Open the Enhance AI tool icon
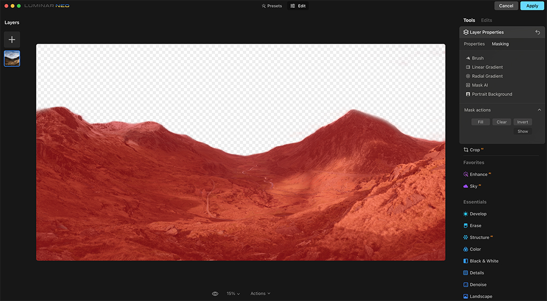 [x=466, y=174]
